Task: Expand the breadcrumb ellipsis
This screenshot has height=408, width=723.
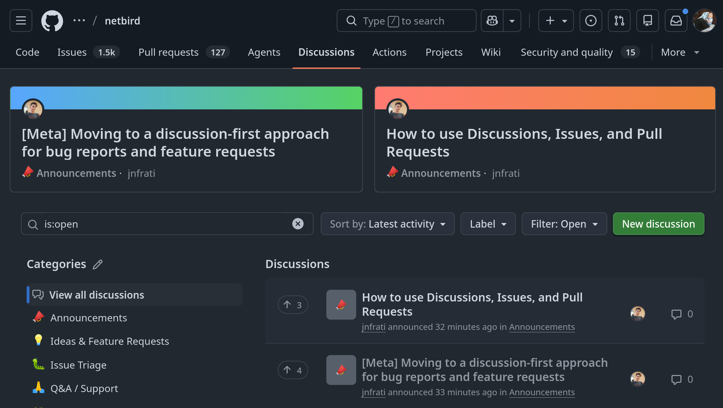Action: point(79,21)
